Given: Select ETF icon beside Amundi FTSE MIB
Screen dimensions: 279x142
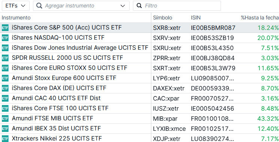Looking at the screenshot, I should (5, 118).
